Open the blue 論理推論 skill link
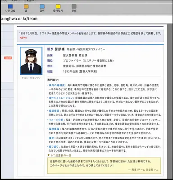The image size is (173, 180). coord(54,129)
